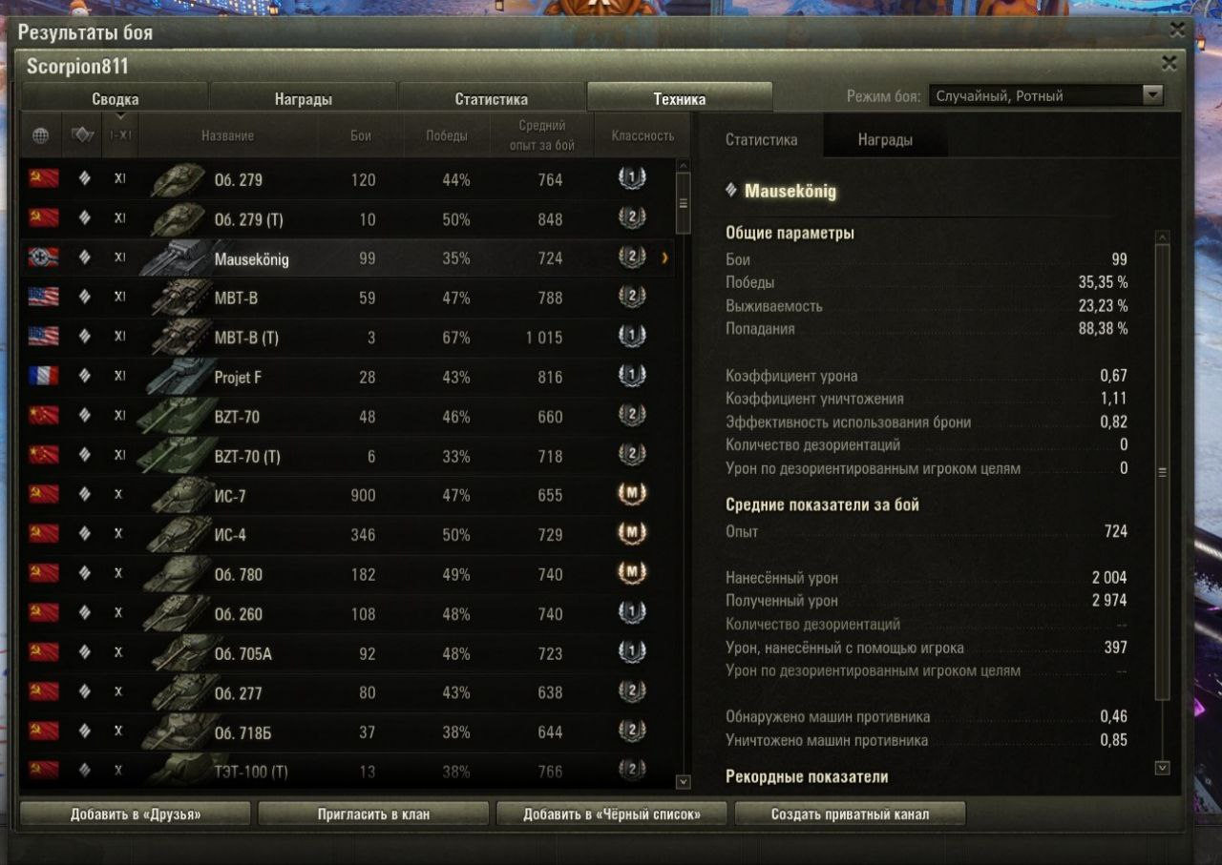Viewport: 1222px width, 865px height.
Task: Sort list by Победы column header
Action: tap(447, 135)
